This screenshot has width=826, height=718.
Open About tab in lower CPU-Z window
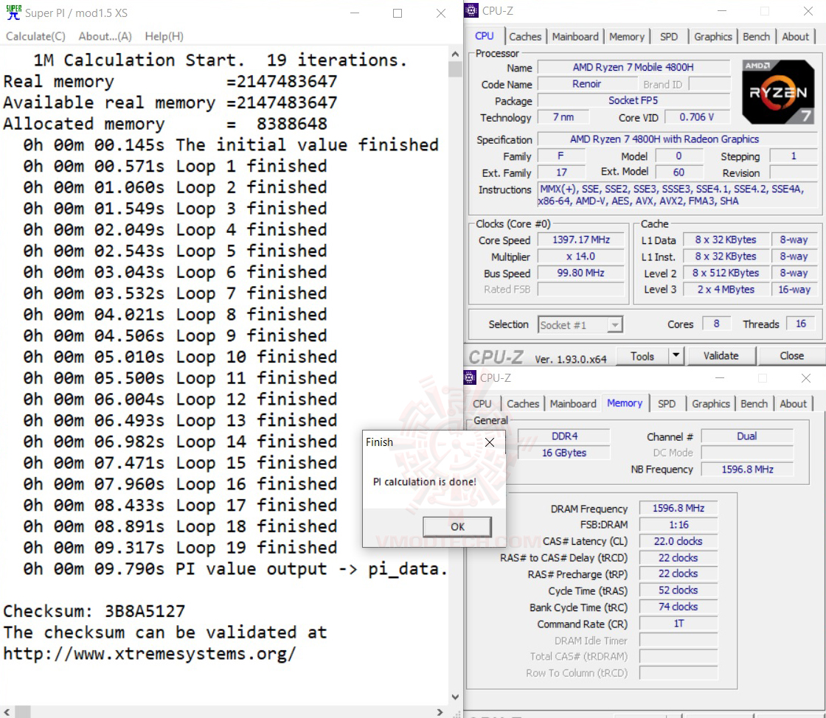[x=793, y=404]
